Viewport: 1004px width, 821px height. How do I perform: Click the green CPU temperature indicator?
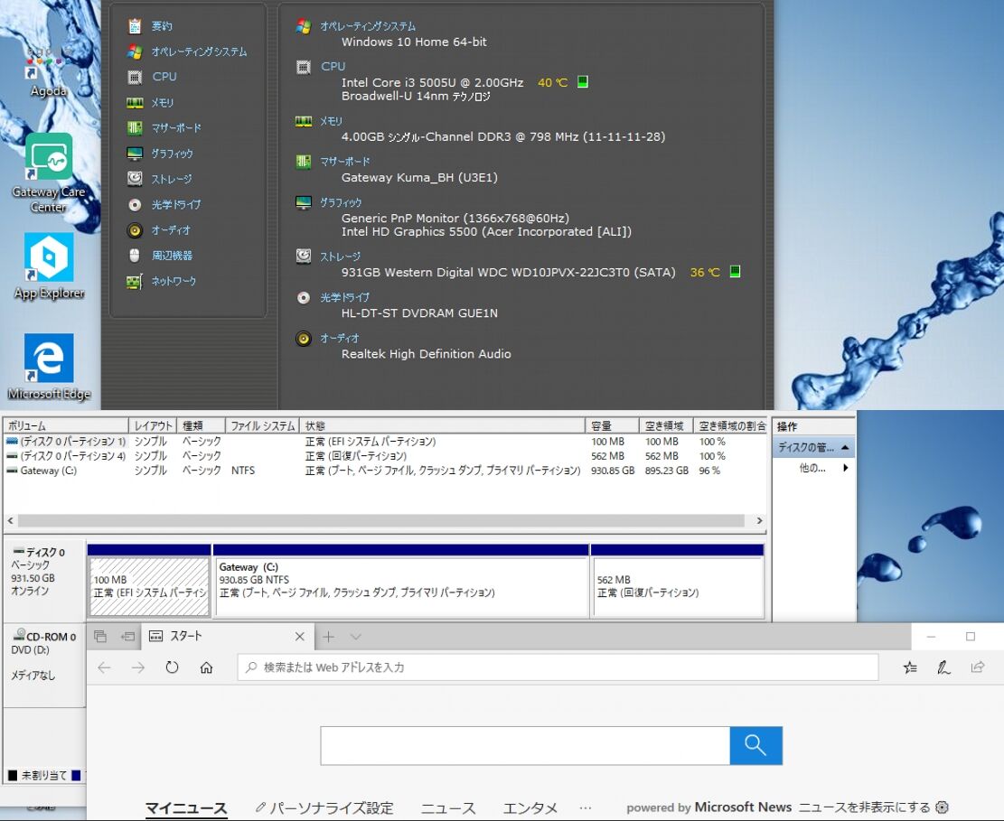583,82
